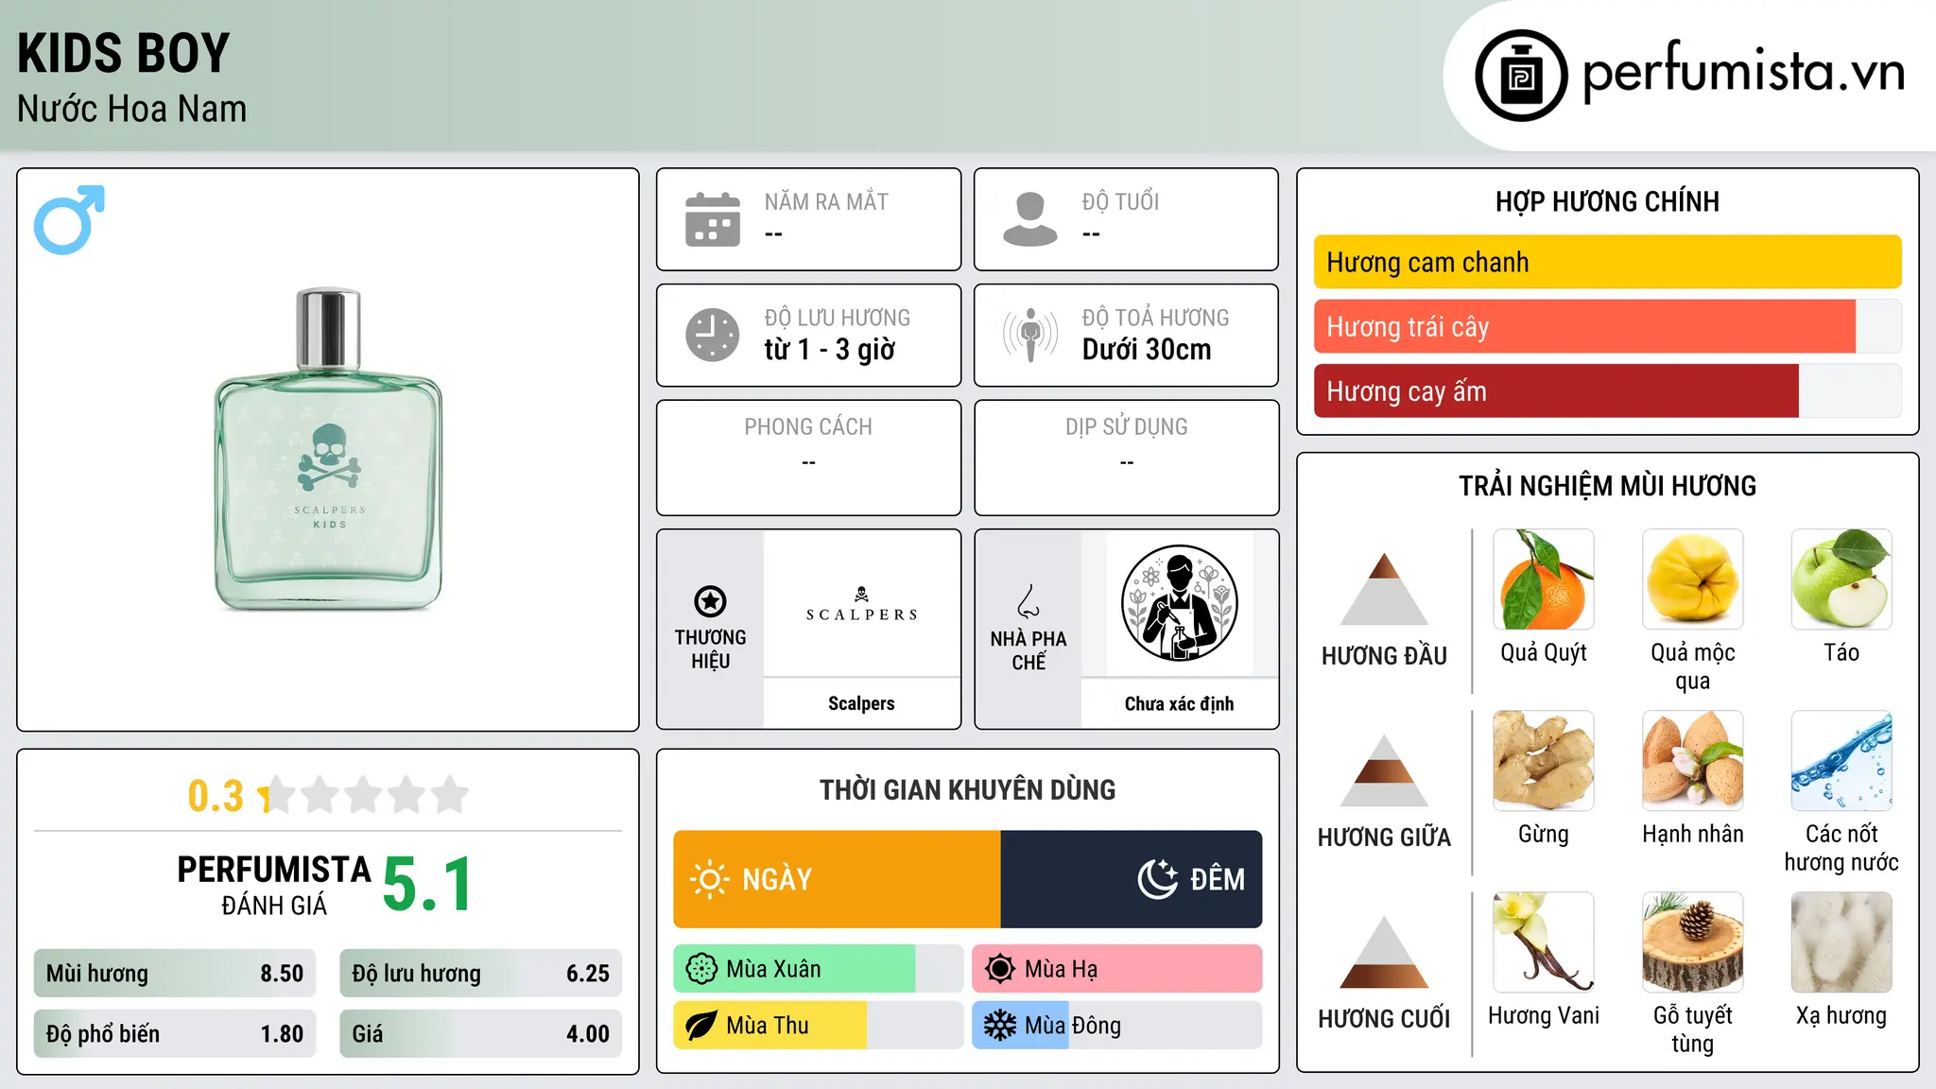1936x1089 pixels.
Task: Click the calendar icon beside Năm ra mắt
Action: (713, 219)
